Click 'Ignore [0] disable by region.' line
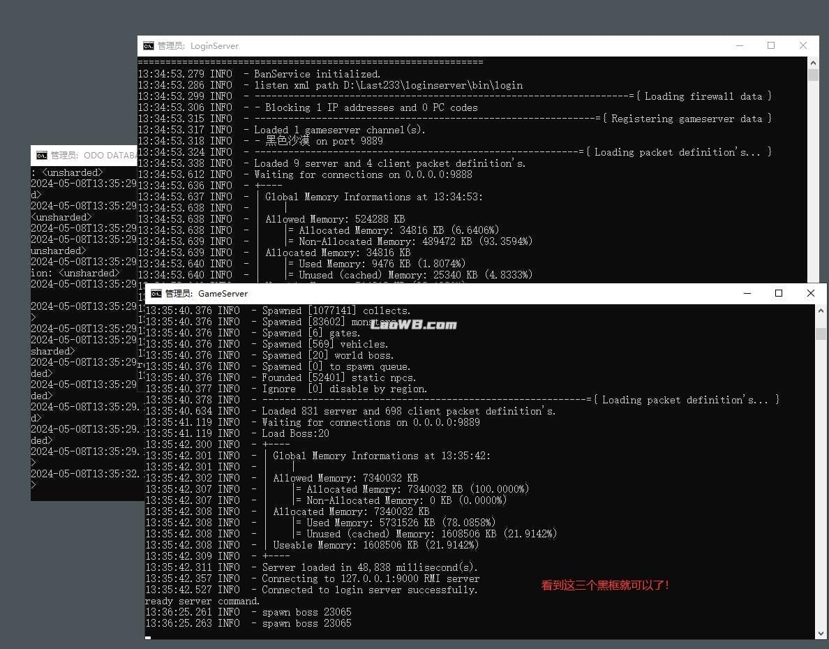 coord(286,389)
